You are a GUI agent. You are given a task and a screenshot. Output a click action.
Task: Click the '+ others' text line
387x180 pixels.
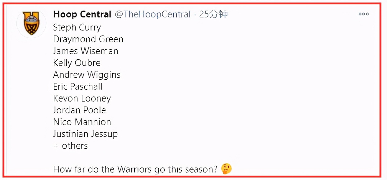[71, 146]
